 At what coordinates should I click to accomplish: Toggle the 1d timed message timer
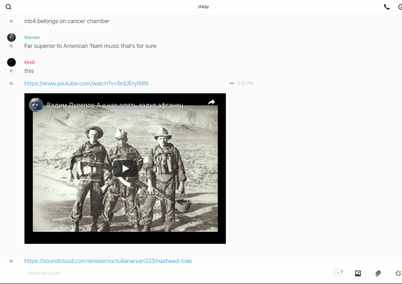coord(338,273)
